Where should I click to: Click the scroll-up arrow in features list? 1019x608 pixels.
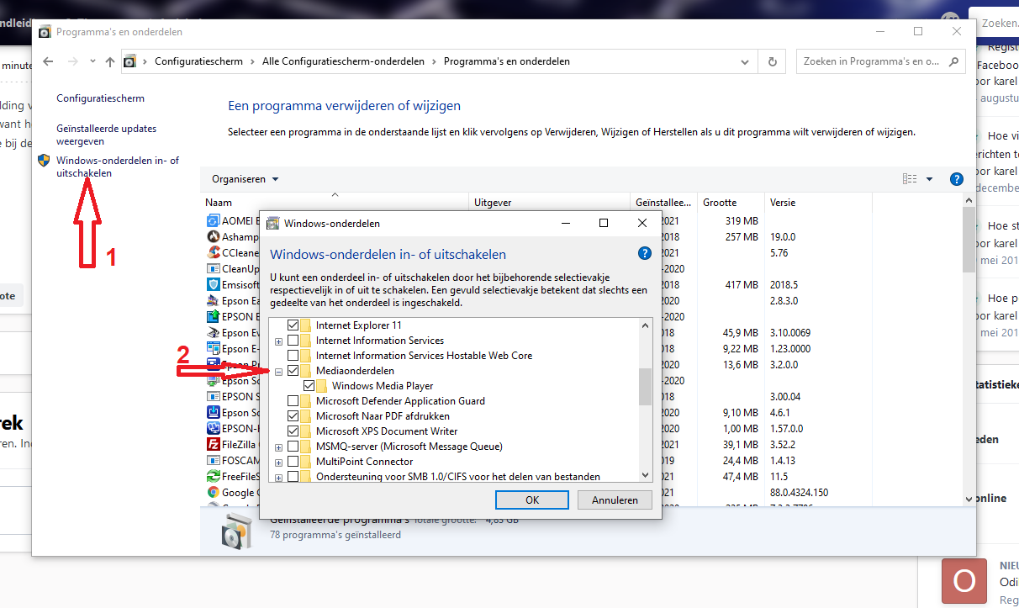(x=645, y=325)
